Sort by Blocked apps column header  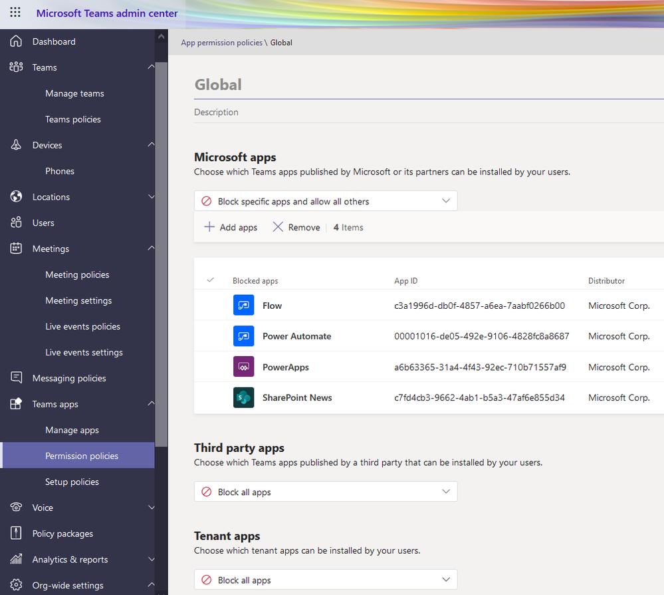tap(255, 281)
